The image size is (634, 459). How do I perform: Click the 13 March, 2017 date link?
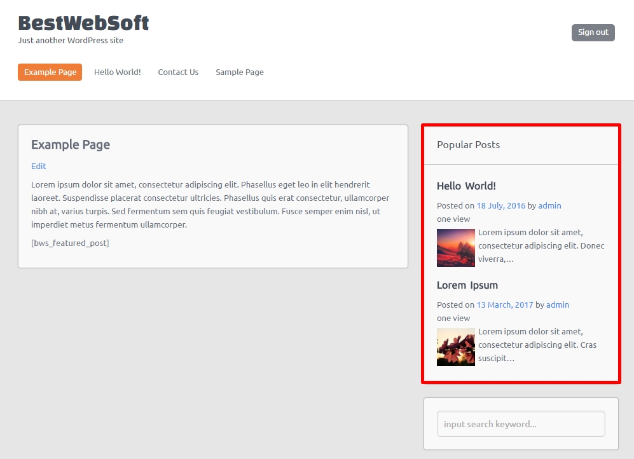[505, 305]
